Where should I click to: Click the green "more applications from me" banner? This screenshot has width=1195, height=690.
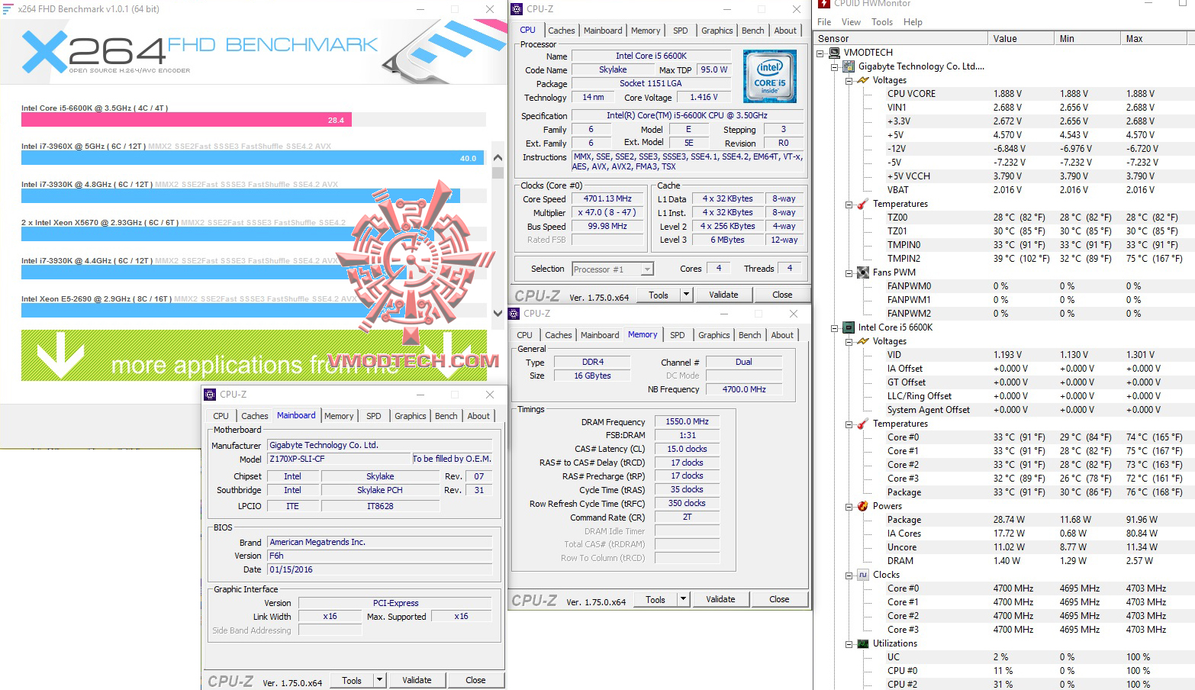coord(254,355)
